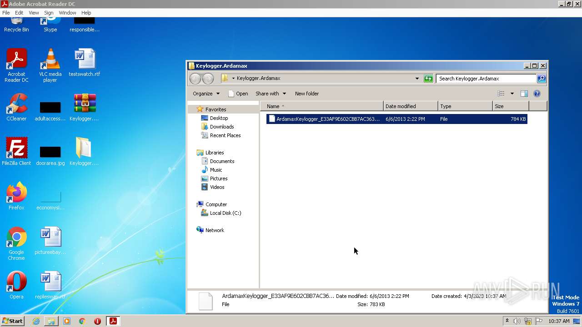Open the Edit menu in Acrobat
582x327 pixels.
[x=19, y=13]
